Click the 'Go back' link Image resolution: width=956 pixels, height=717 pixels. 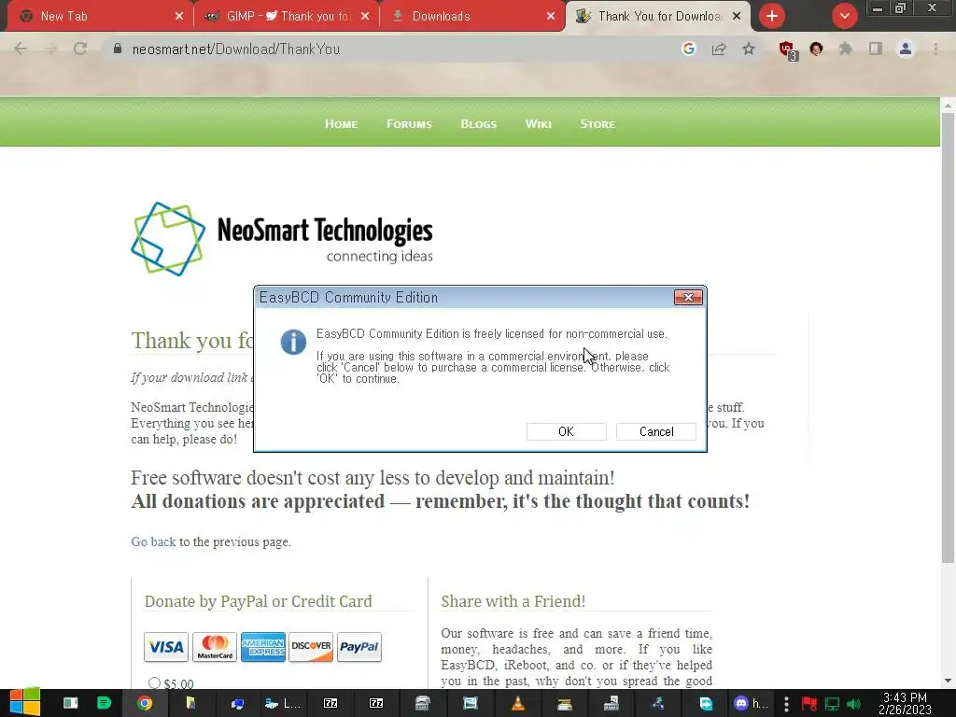coord(153,541)
